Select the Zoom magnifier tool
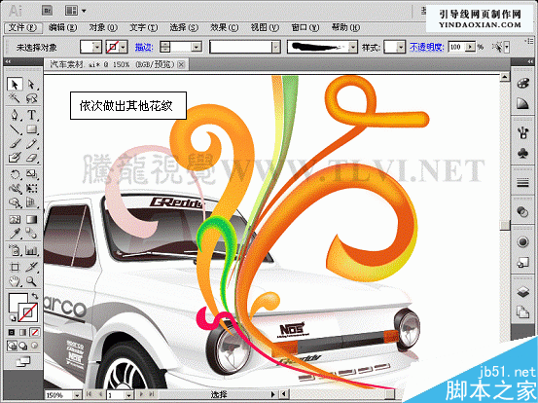 tap(31, 281)
